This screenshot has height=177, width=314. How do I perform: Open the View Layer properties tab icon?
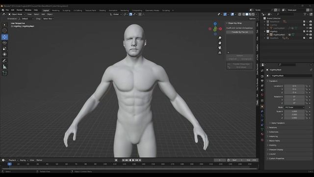pyautogui.click(x=262, y=86)
